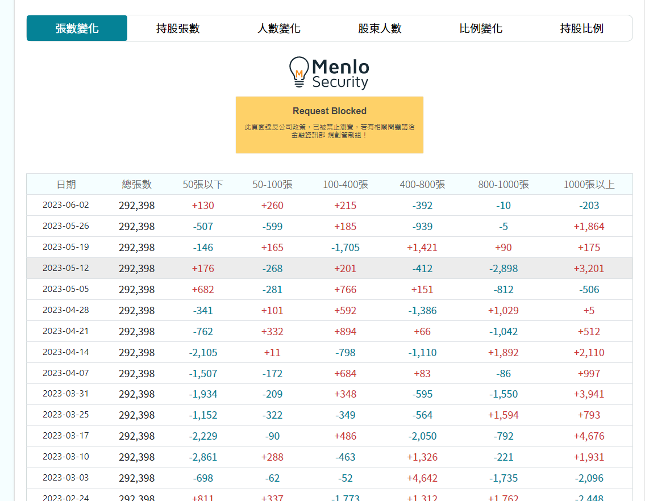The width and height of the screenshot is (645, 501).
Task: Click the highlighted 2023-05-12 date cell
Action: click(x=66, y=268)
